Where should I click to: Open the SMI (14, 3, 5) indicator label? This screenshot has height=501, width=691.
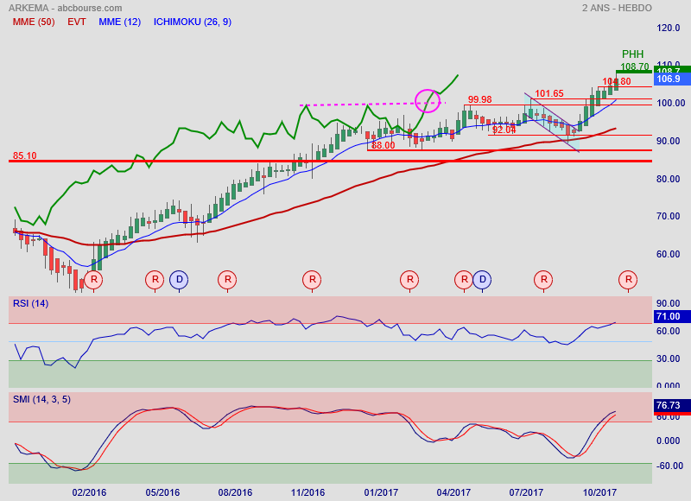(x=41, y=399)
